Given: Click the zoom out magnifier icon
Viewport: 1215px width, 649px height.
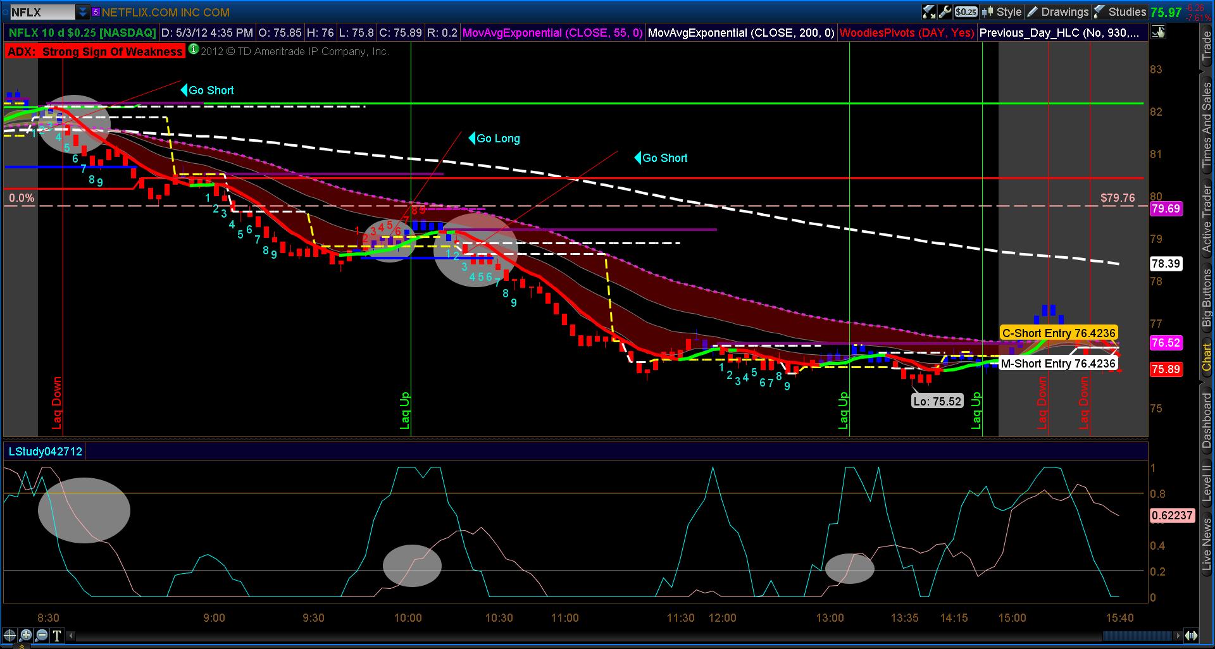Looking at the screenshot, I should coord(42,635).
